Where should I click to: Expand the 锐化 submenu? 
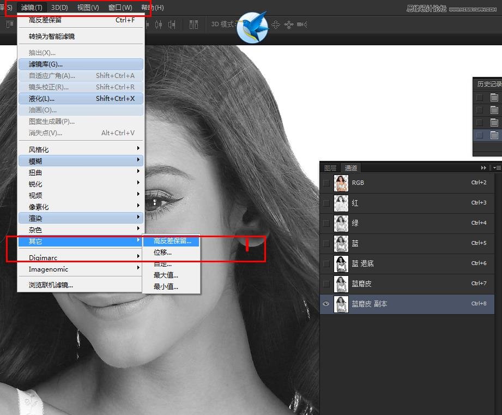(81, 184)
